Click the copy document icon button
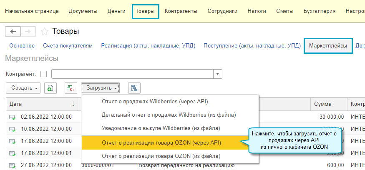Image resolution: width=365 pixels, height=170 pixels. (50, 88)
